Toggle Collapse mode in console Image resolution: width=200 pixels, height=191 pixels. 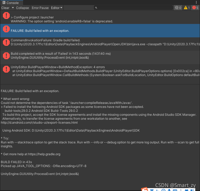(x=22, y=8)
